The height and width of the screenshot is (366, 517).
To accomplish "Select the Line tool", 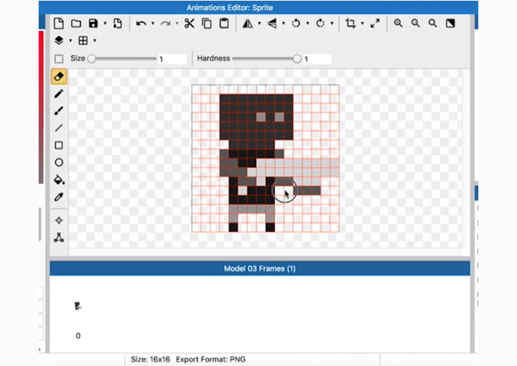I will (59, 128).
